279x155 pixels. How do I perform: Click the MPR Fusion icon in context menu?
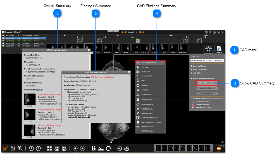(x=138, y=67)
